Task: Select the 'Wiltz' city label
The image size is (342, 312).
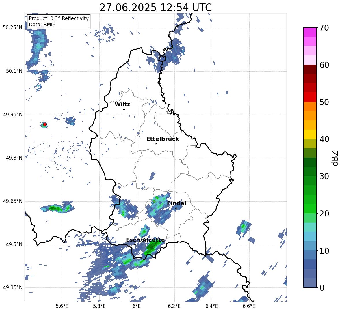Action: pos(122,104)
